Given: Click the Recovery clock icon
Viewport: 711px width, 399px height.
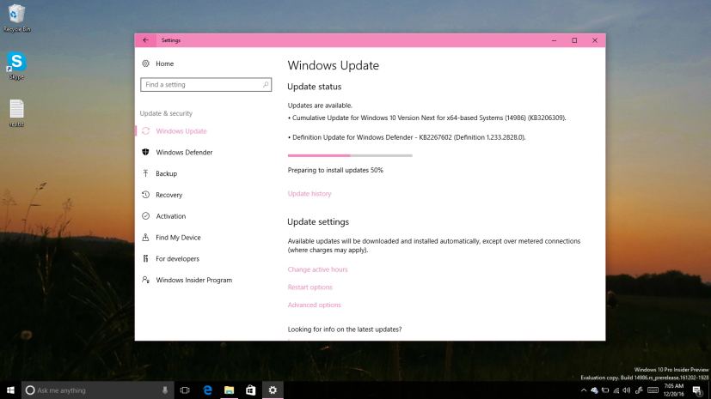Looking at the screenshot, I should 145,195.
